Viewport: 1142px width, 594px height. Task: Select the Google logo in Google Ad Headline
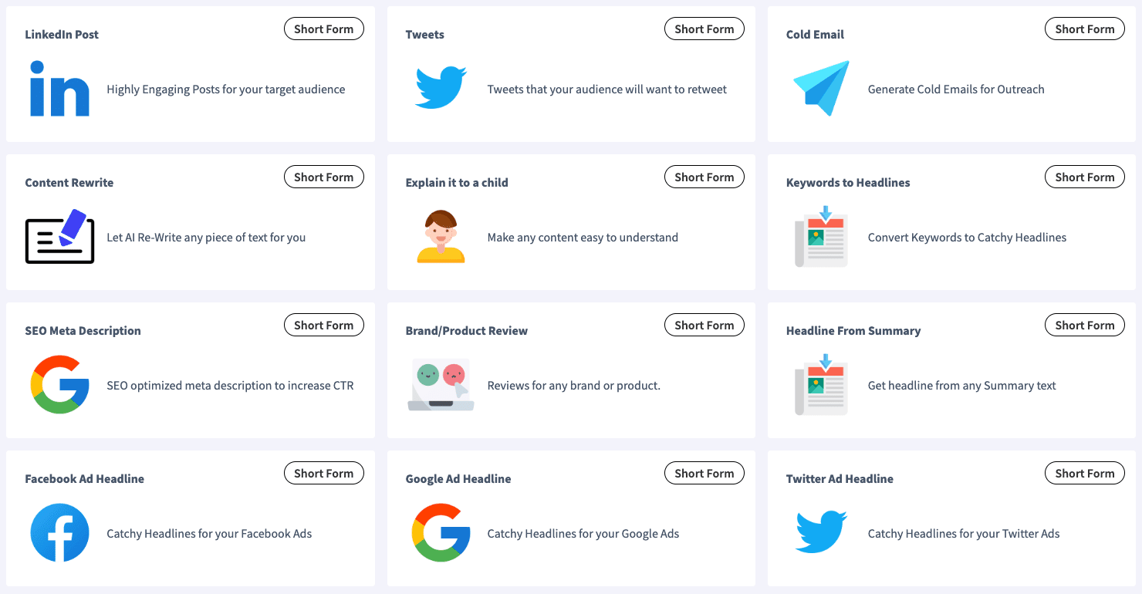tap(441, 533)
